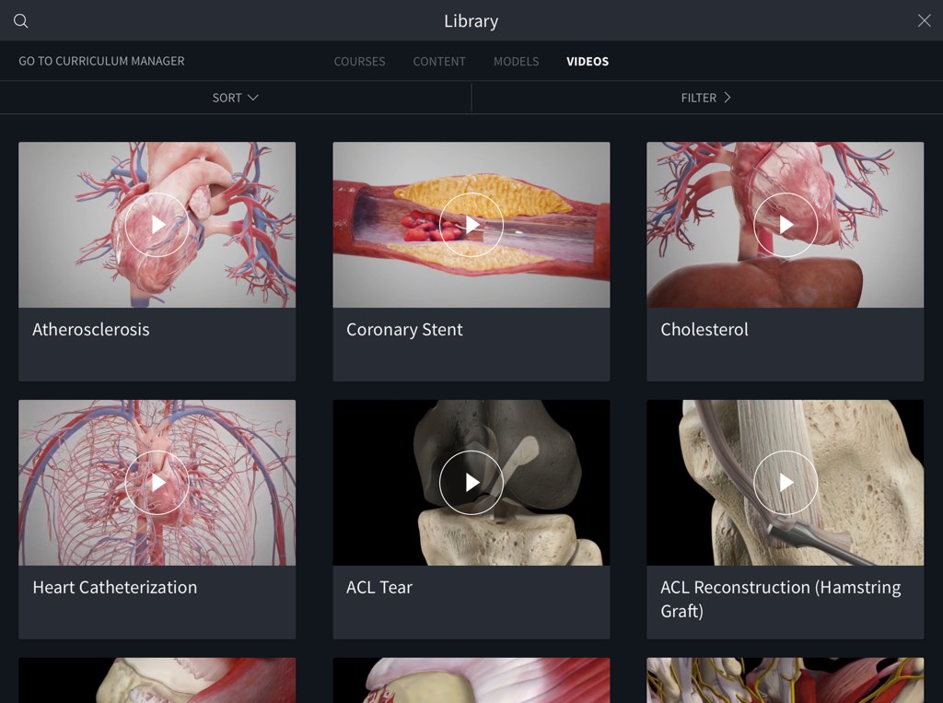Play the Coronary Stent video
The image size is (943, 703).
click(471, 225)
